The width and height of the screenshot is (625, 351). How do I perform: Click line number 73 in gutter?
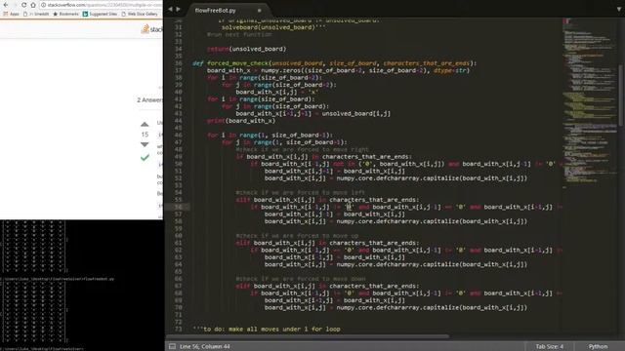coord(178,330)
